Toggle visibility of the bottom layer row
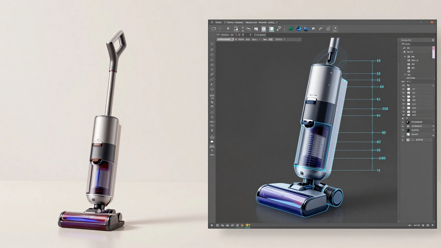The height and width of the screenshot is (248, 441). point(403,140)
